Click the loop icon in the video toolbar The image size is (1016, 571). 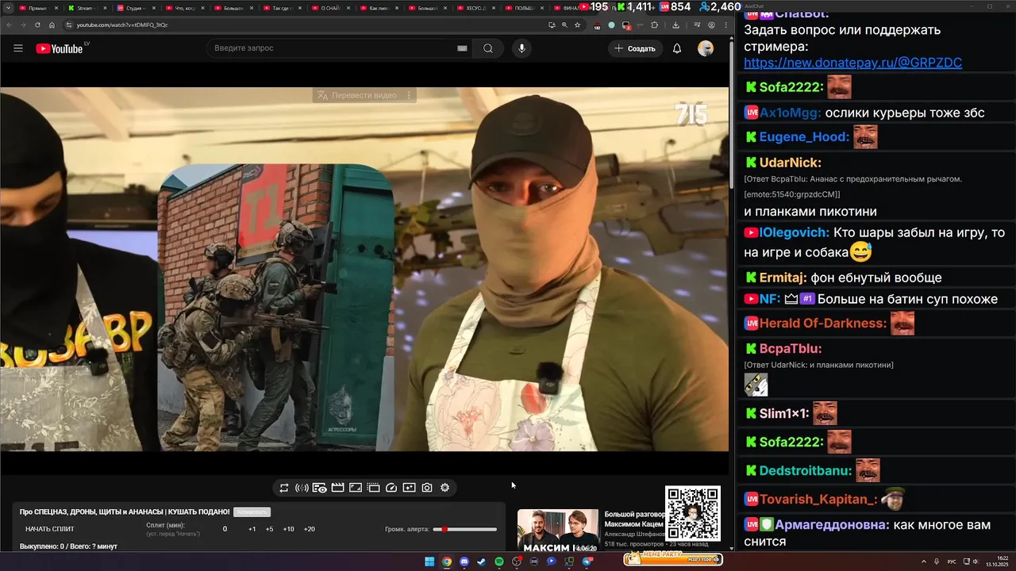tap(284, 488)
